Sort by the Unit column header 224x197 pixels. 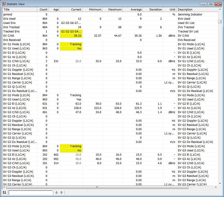170,10
